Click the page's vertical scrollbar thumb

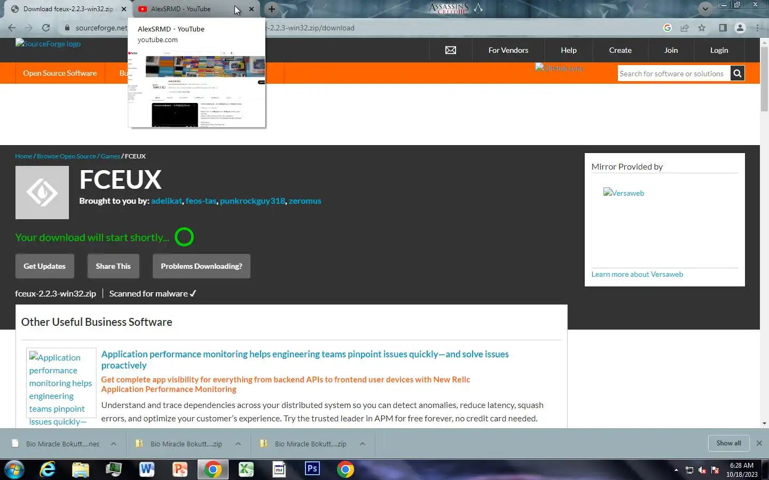coord(764,78)
